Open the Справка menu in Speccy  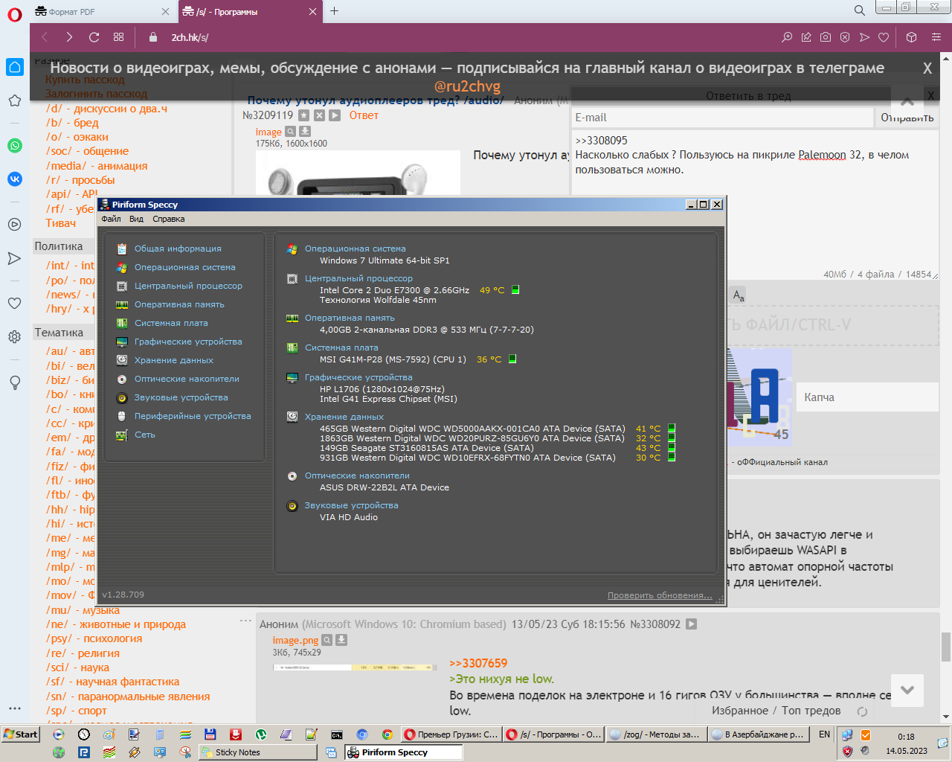click(x=169, y=219)
